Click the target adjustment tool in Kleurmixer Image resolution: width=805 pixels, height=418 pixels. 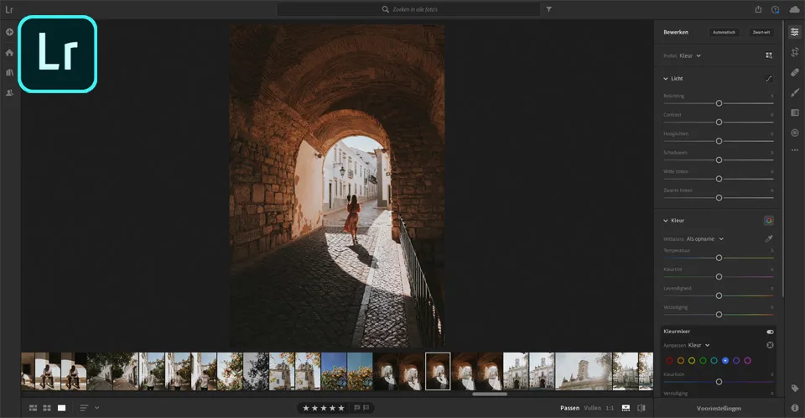point(770,345)
